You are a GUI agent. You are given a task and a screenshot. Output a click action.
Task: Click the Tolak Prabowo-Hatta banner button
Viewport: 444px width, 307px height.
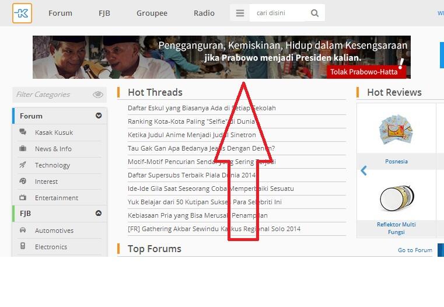(x=366, y=72)
